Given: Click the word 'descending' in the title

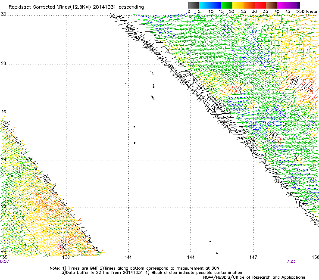Looking at the screenshot, I should pyautogui.click(x=131, y=7).
